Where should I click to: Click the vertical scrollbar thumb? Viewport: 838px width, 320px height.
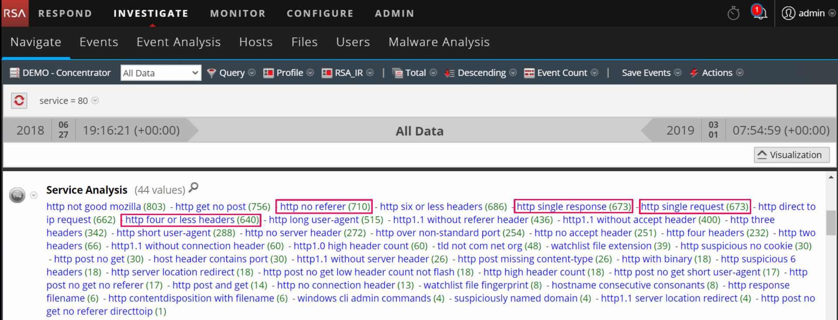coord(831,222)
